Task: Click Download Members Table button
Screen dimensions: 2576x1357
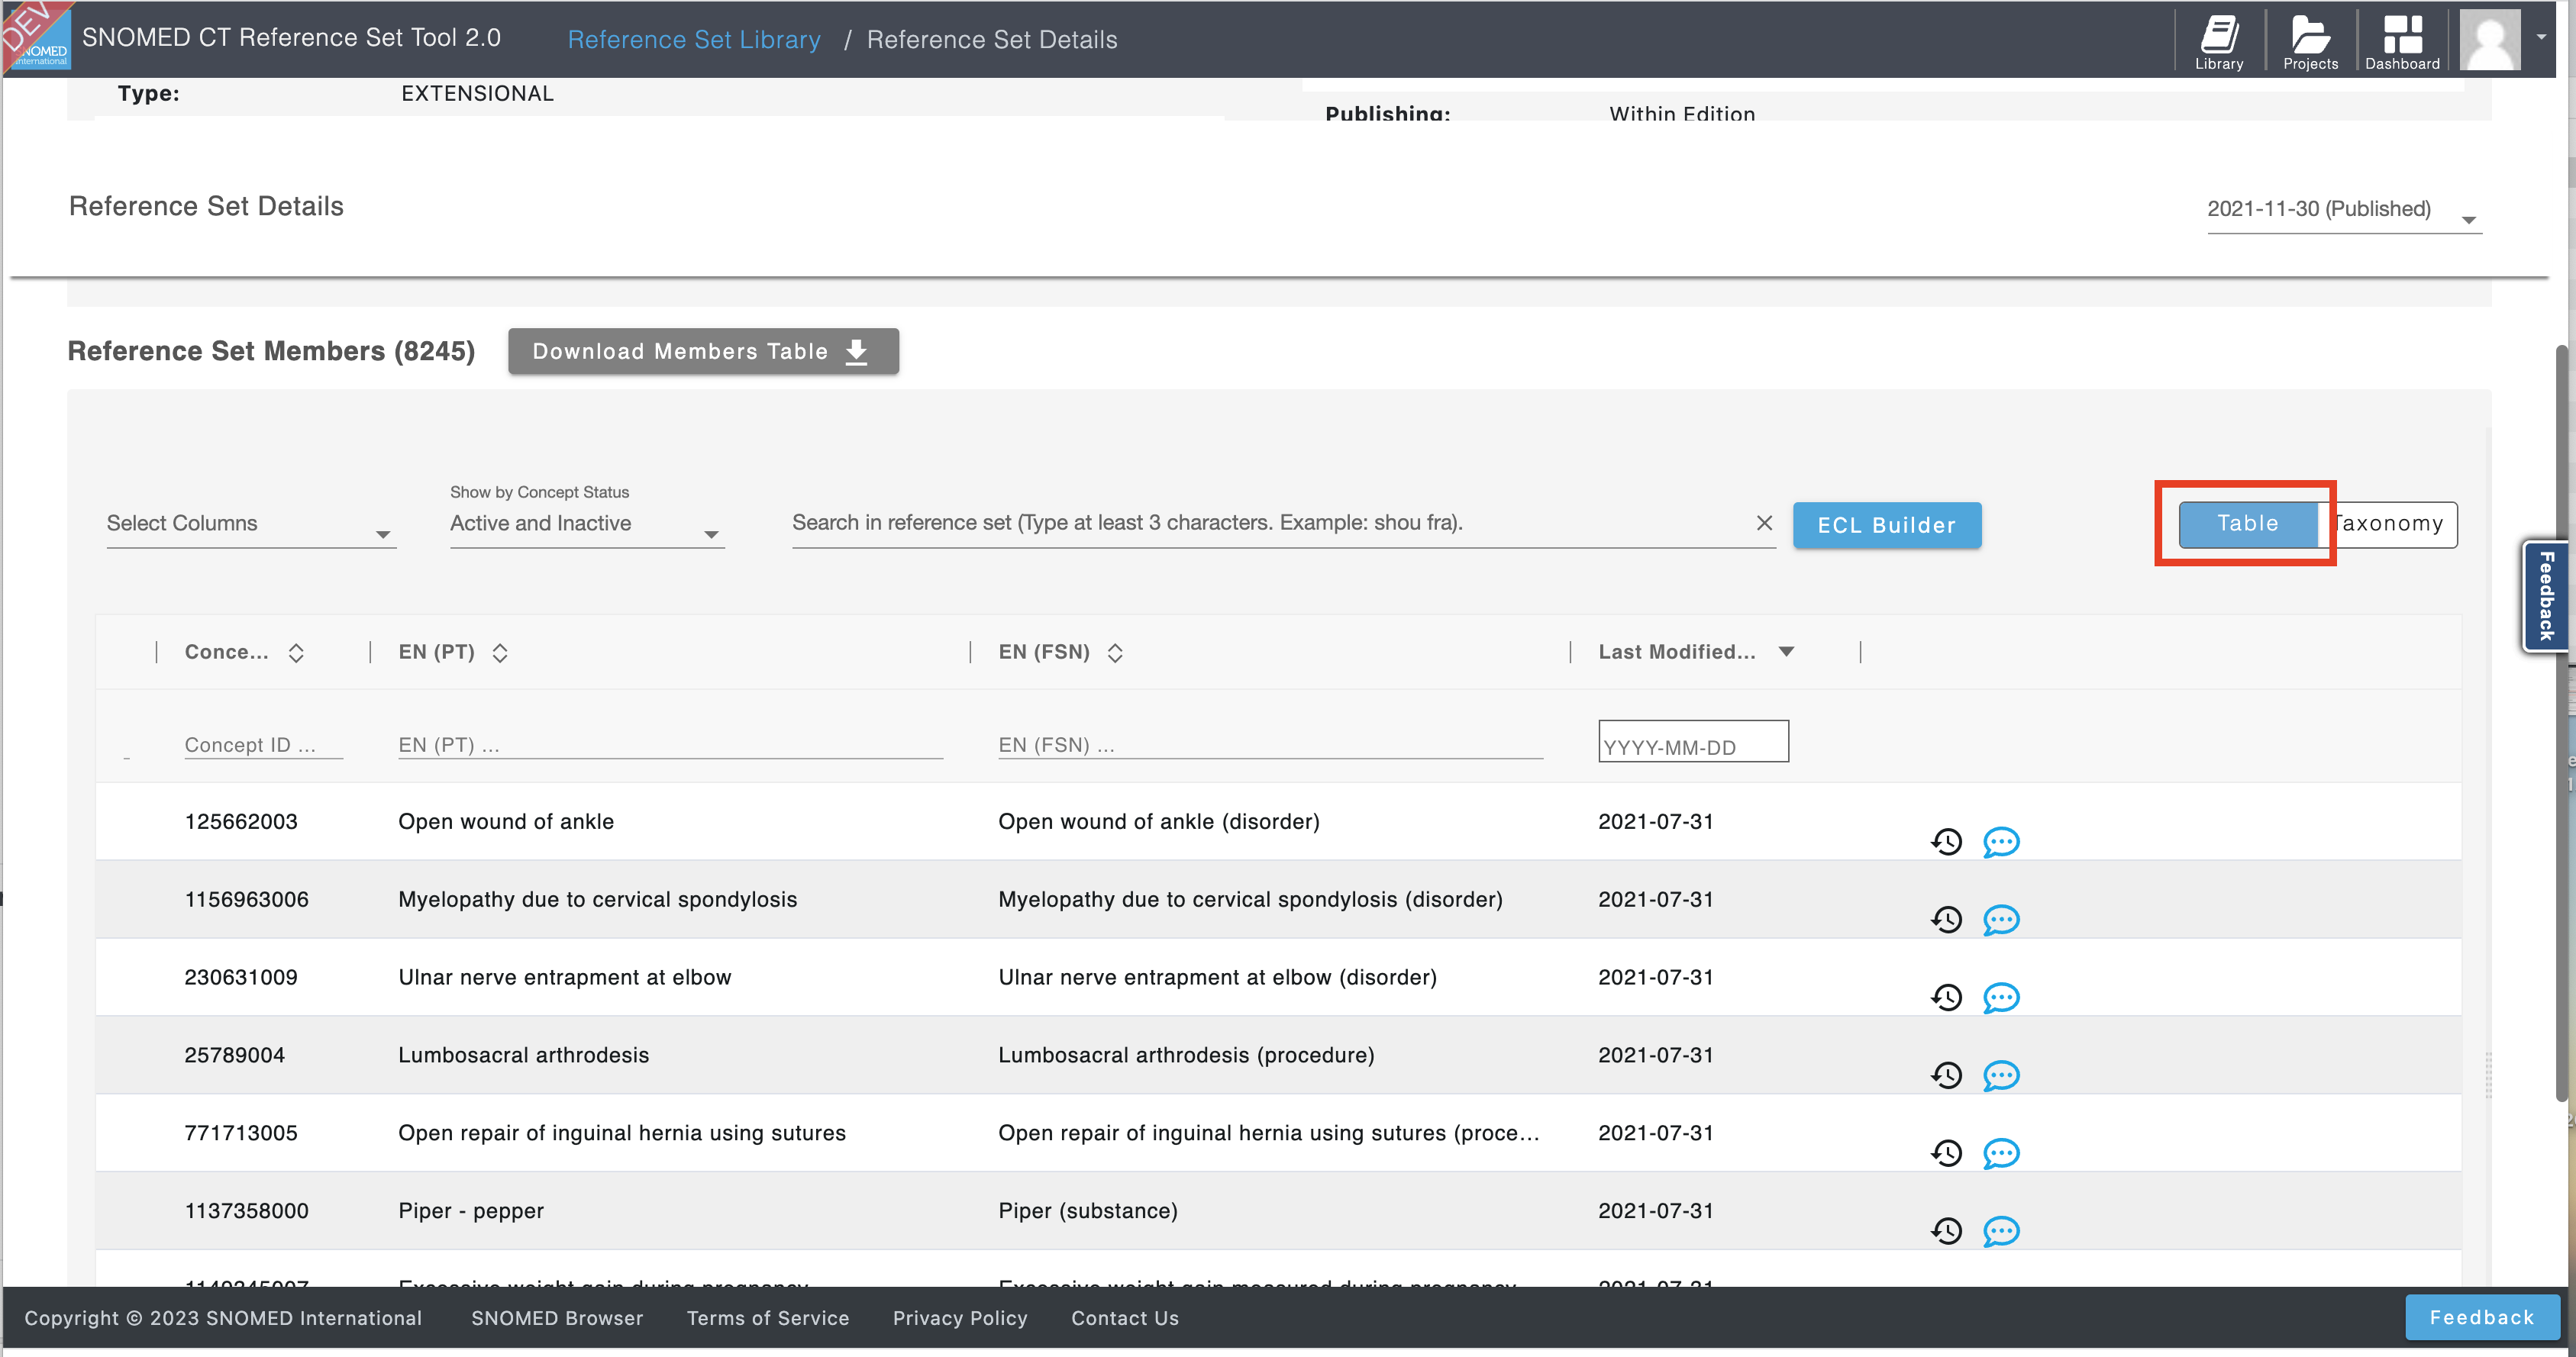Action: coord(703,352)
